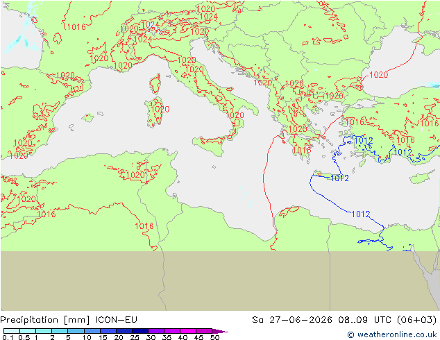
Task: Click the blue 1012 label off the Egyptian coast
Action: coord(361,214)
